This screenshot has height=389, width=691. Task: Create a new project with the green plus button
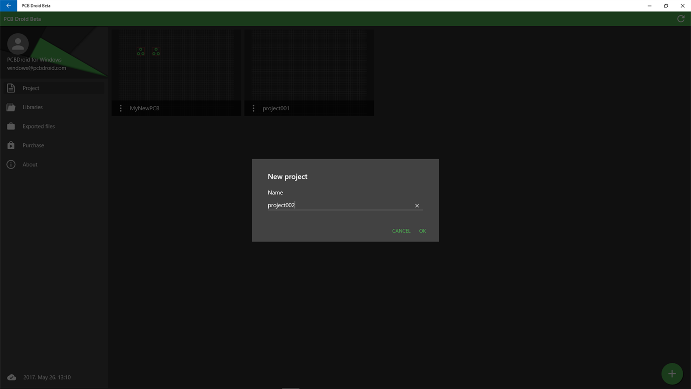tap(672, 374)
